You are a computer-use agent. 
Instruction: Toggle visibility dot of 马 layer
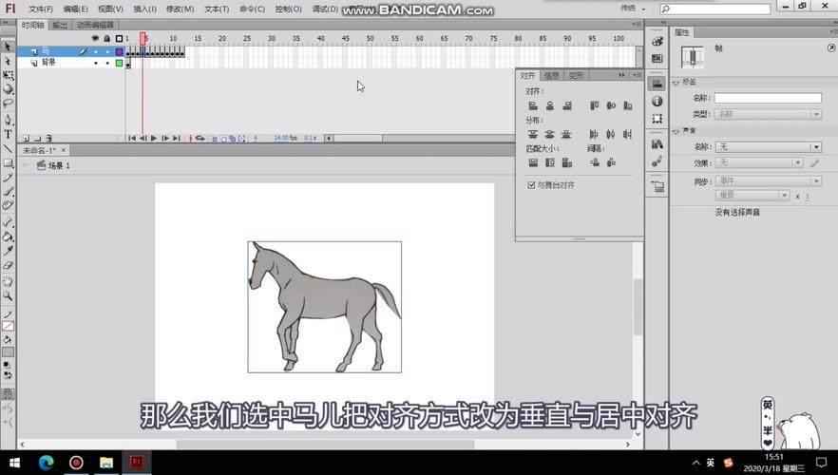pos(96,52)
